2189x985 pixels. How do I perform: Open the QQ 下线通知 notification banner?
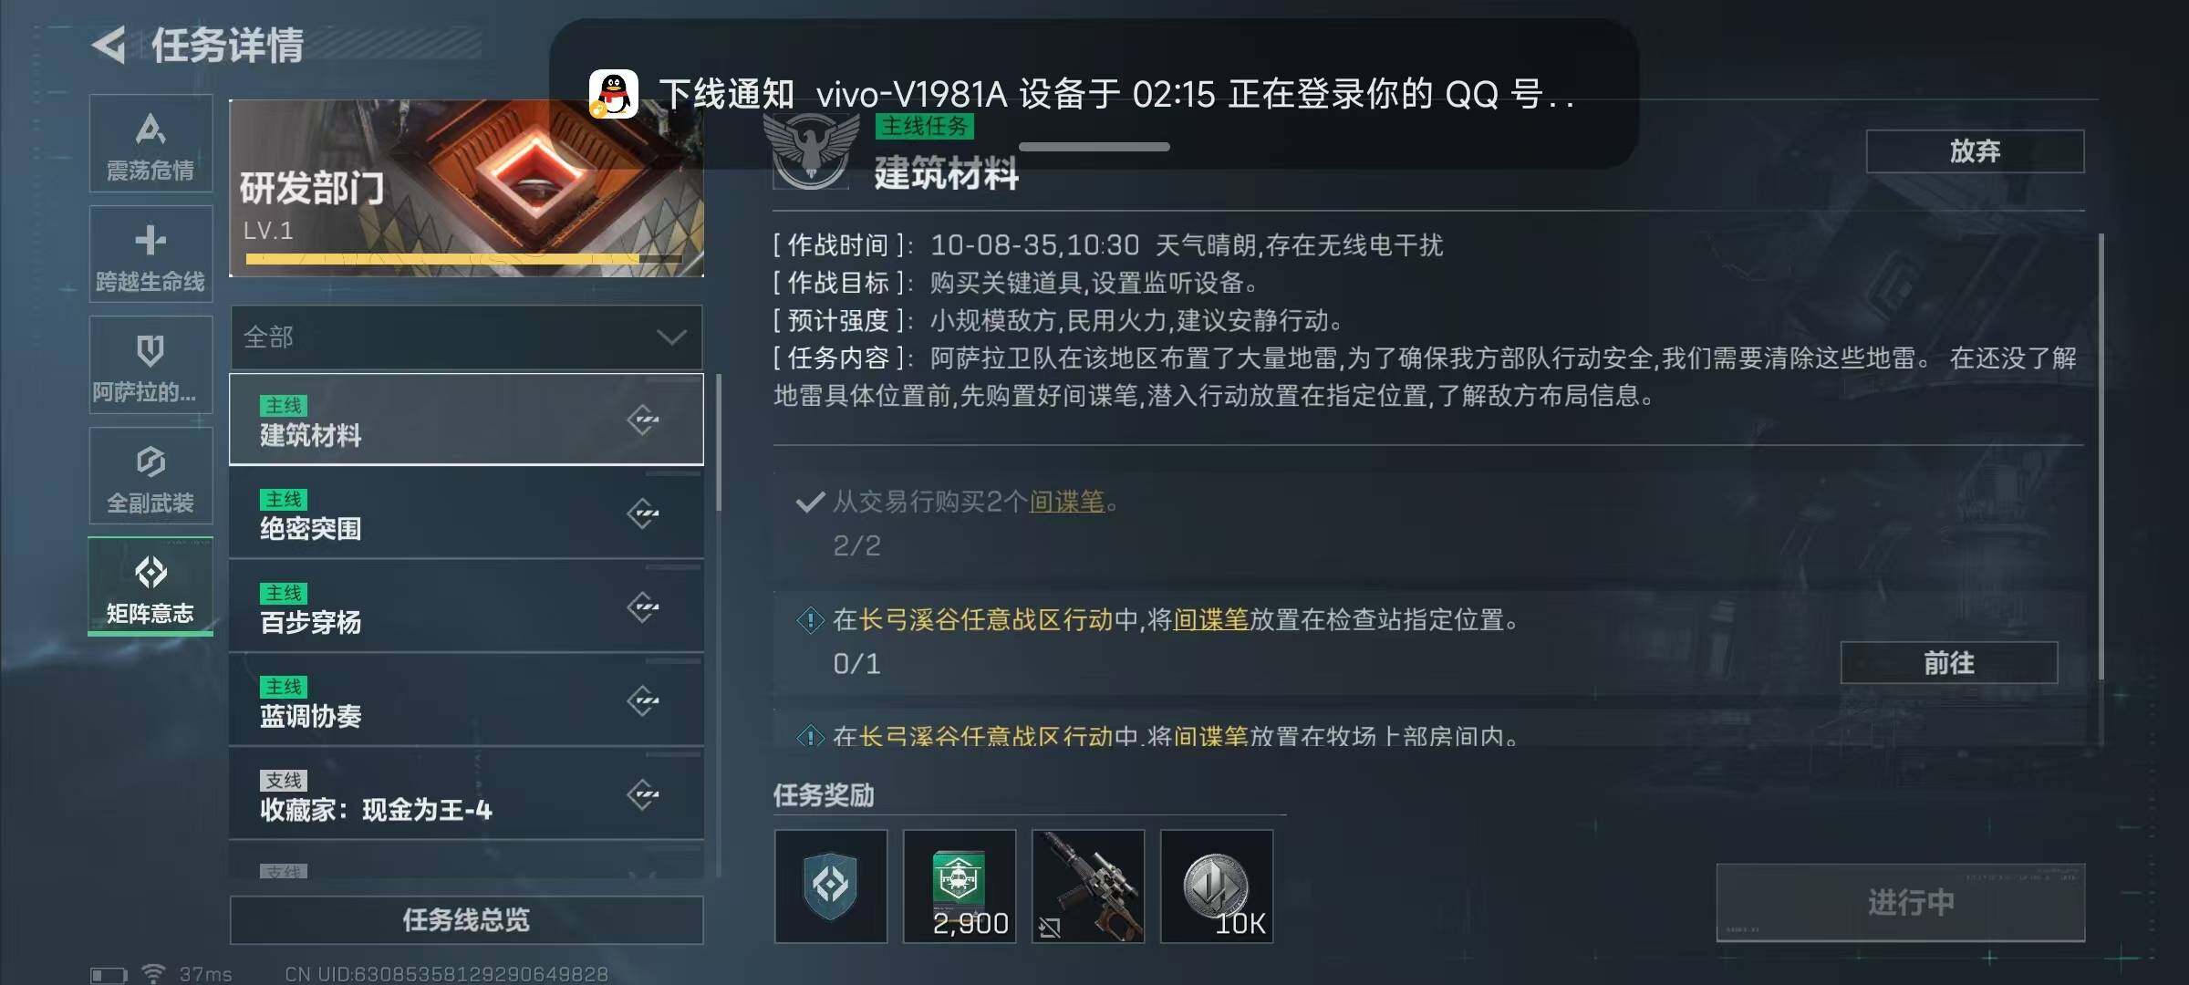point(1094,94)
